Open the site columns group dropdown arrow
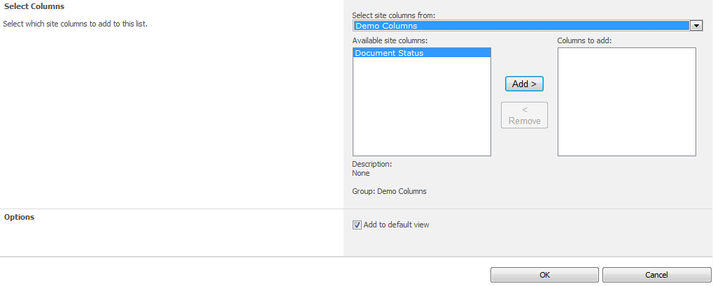Screen dimensions: 713x286 click(696, 26)
